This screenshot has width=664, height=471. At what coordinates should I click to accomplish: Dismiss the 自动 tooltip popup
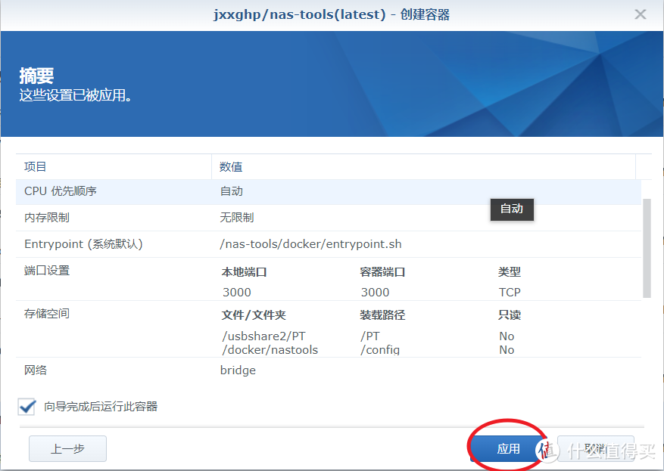tap(512, 209)
